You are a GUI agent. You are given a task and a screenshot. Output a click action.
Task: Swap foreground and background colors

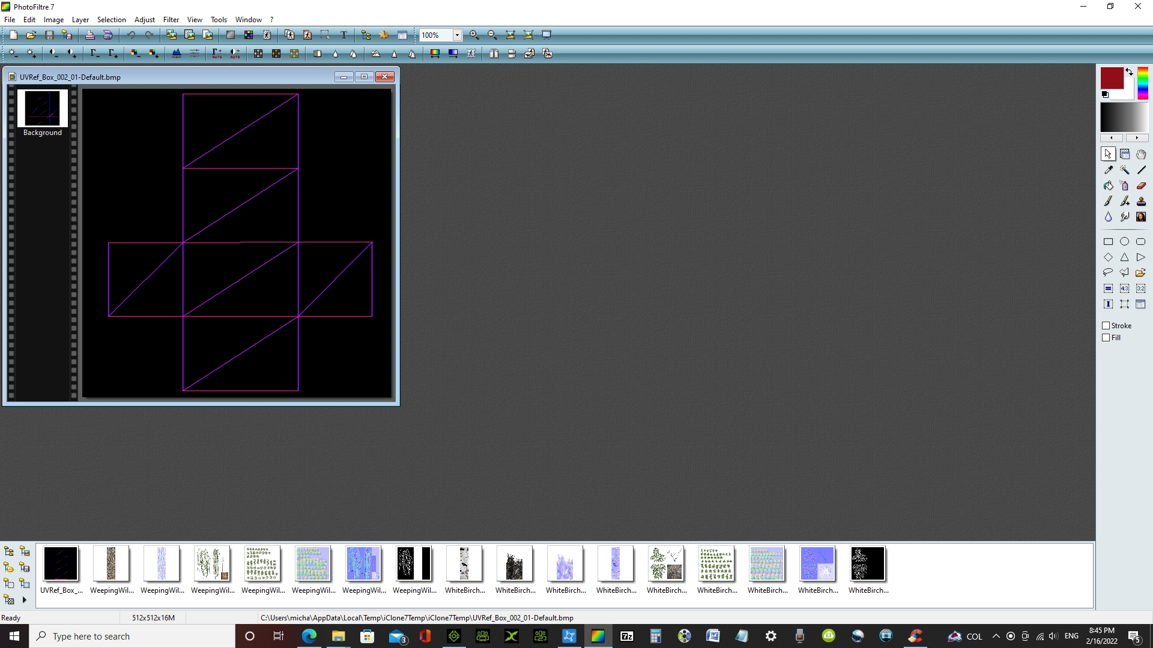tap(1129, 71)
